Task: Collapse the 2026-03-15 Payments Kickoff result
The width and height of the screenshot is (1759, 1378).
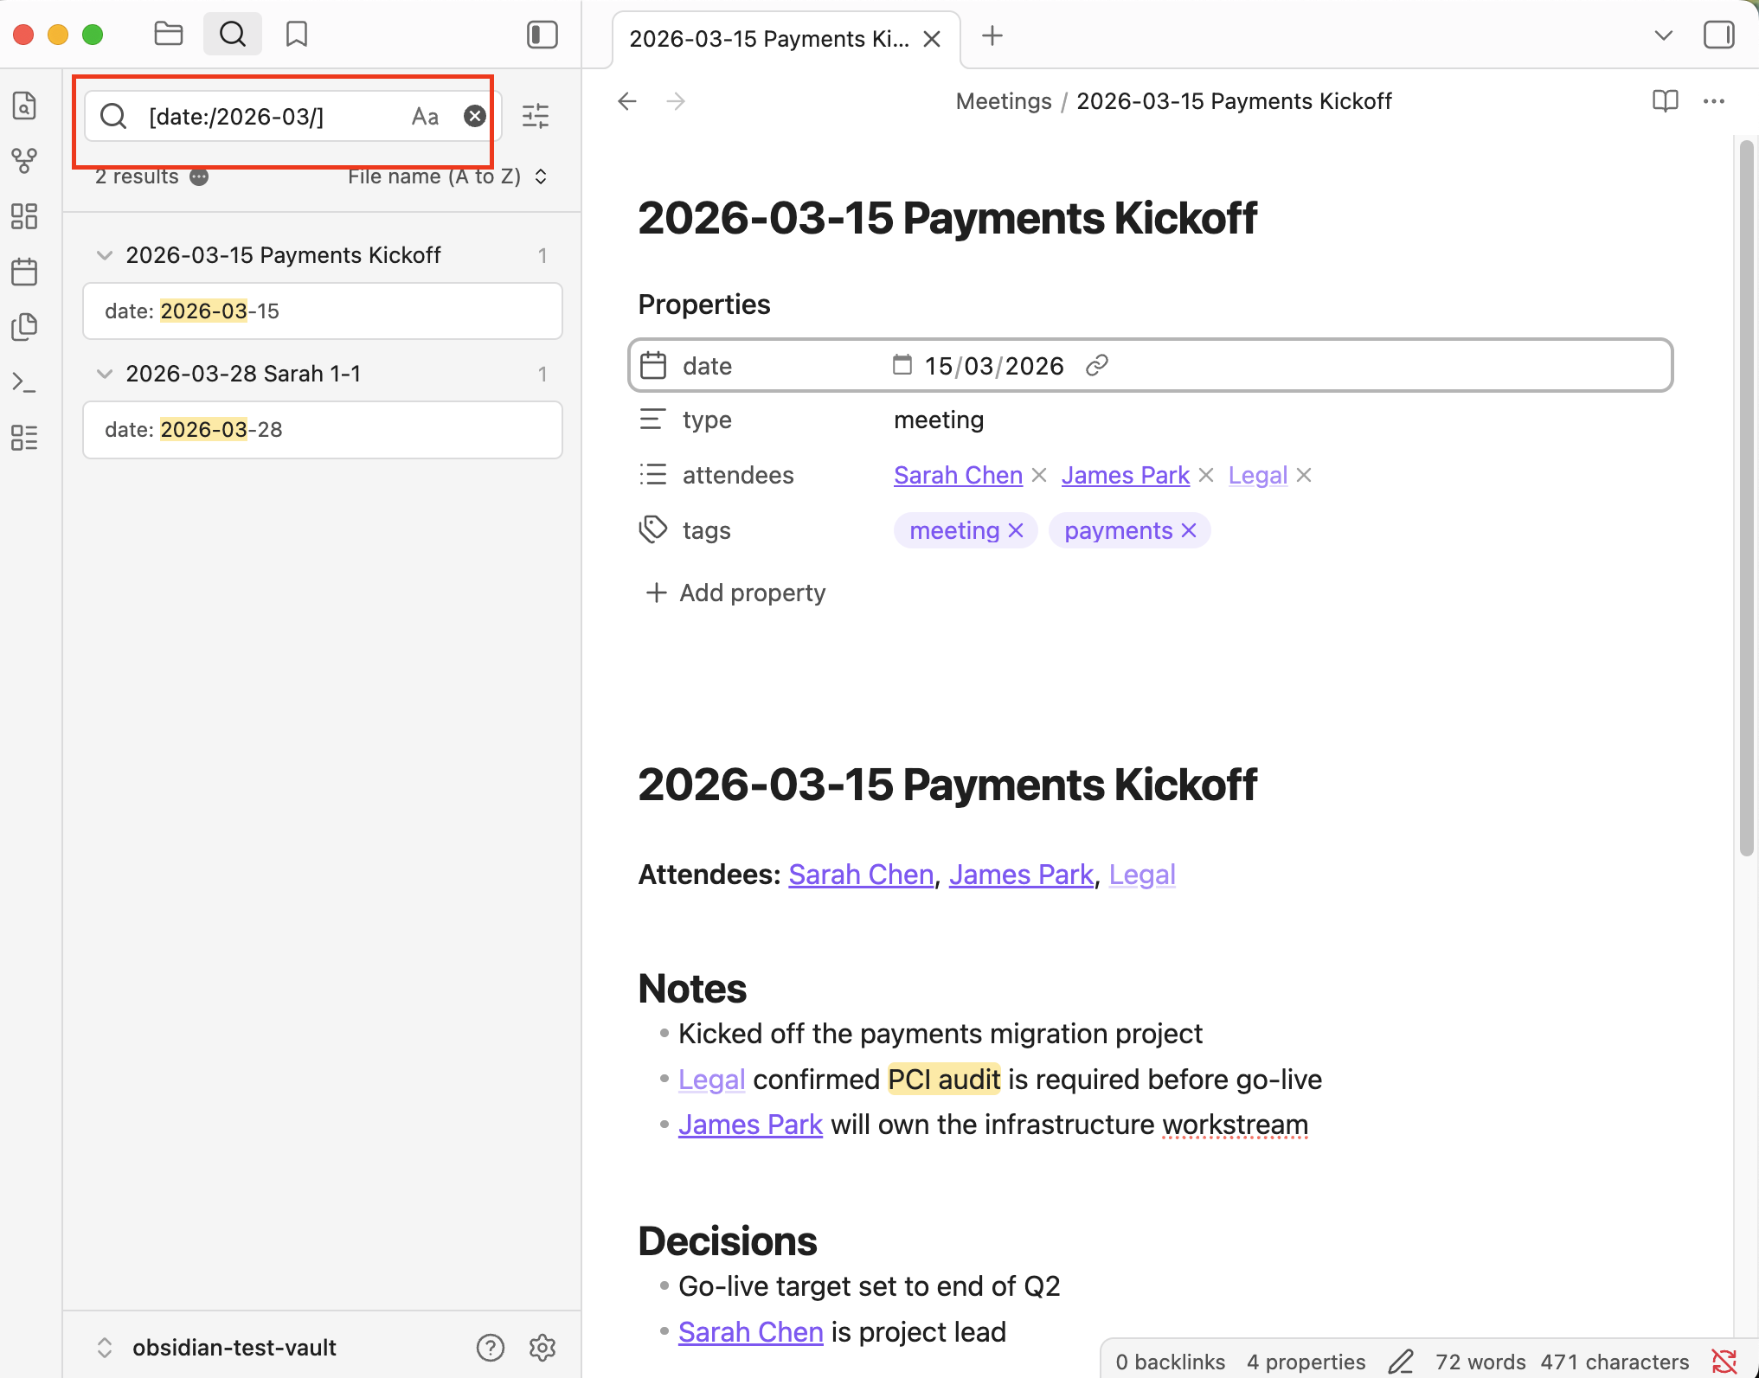Action: click(105, 254)
